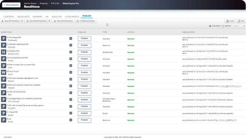Sort by Type column header
Image resolution: width=246 pixels, height=140 pixels.
tap(105, 32)
